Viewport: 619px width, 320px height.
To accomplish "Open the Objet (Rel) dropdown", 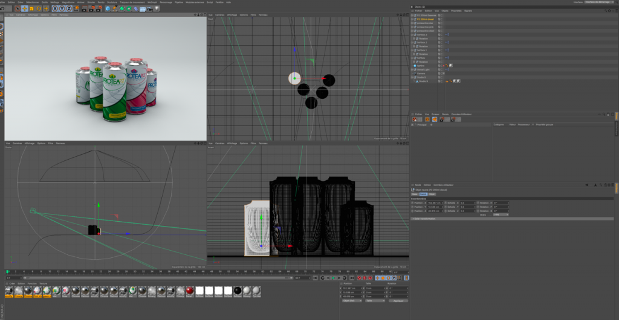I will coord(351,301).
